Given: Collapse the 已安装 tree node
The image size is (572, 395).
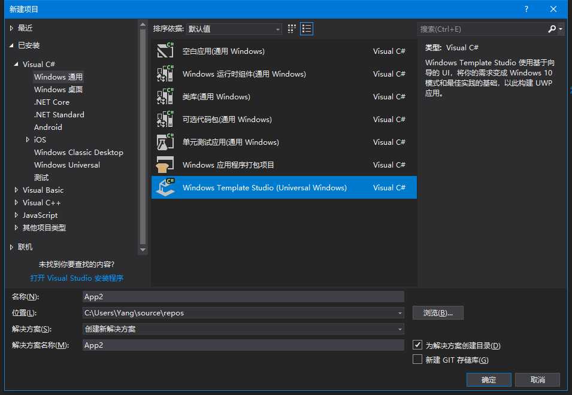Looking at the screenshot, I should 11,45.
